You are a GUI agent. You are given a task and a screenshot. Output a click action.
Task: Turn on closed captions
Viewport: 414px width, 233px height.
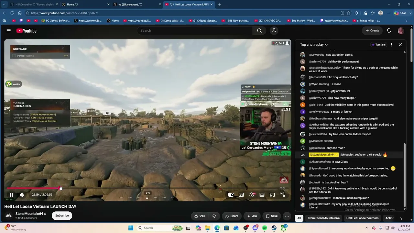pyautogui.click(x=241, y=195)
